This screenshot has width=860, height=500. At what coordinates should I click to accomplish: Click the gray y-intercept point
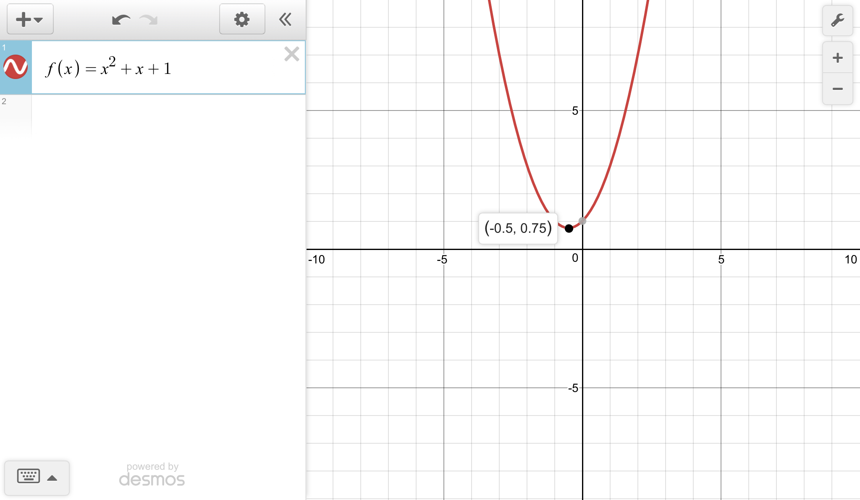click(582, 221)
